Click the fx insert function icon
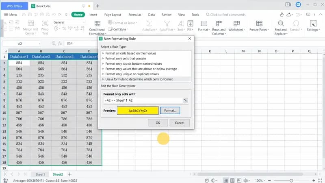The image size is (325, 183). tap(60, 44)
